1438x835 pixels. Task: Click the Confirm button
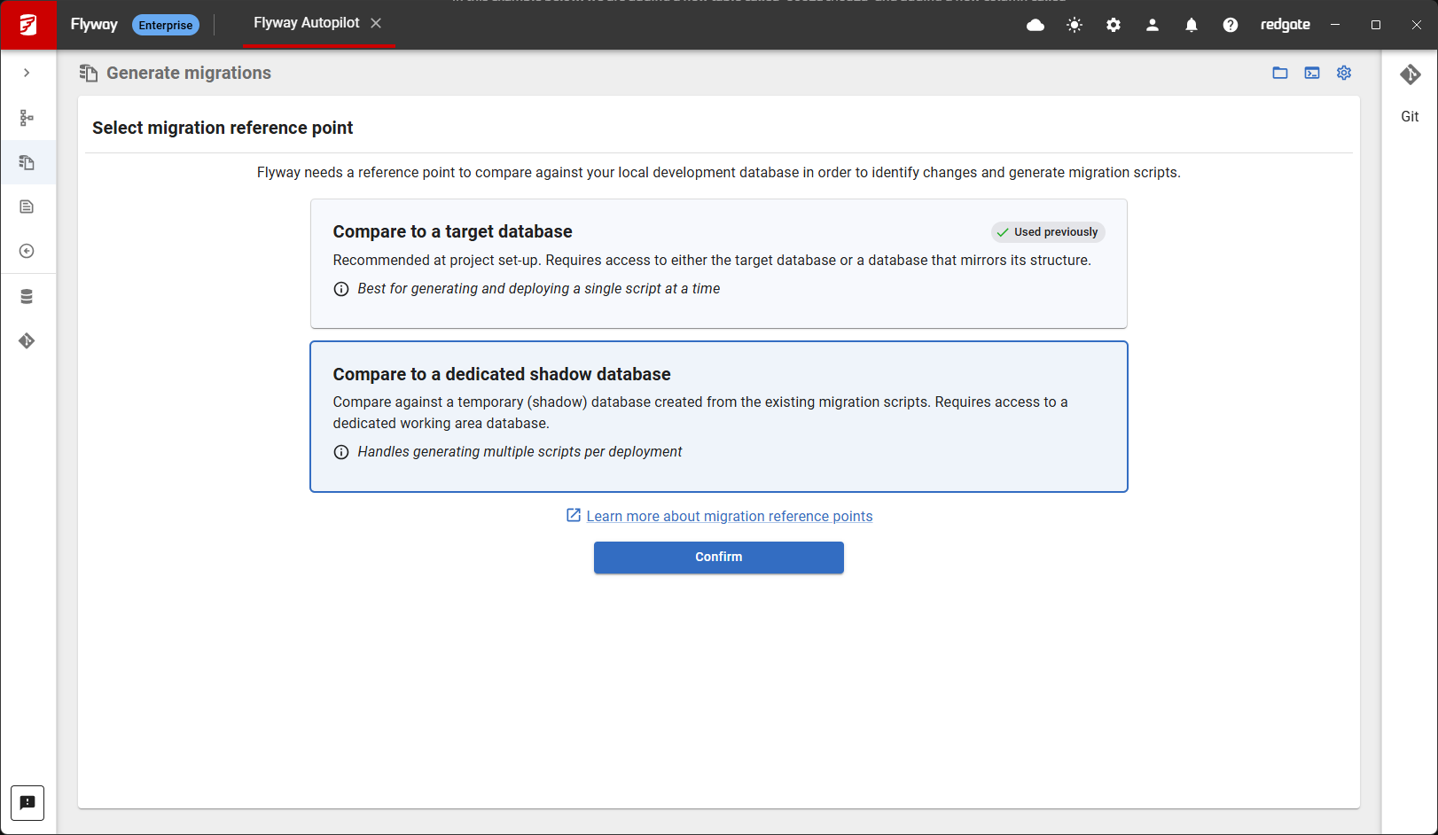coord(719,558)
